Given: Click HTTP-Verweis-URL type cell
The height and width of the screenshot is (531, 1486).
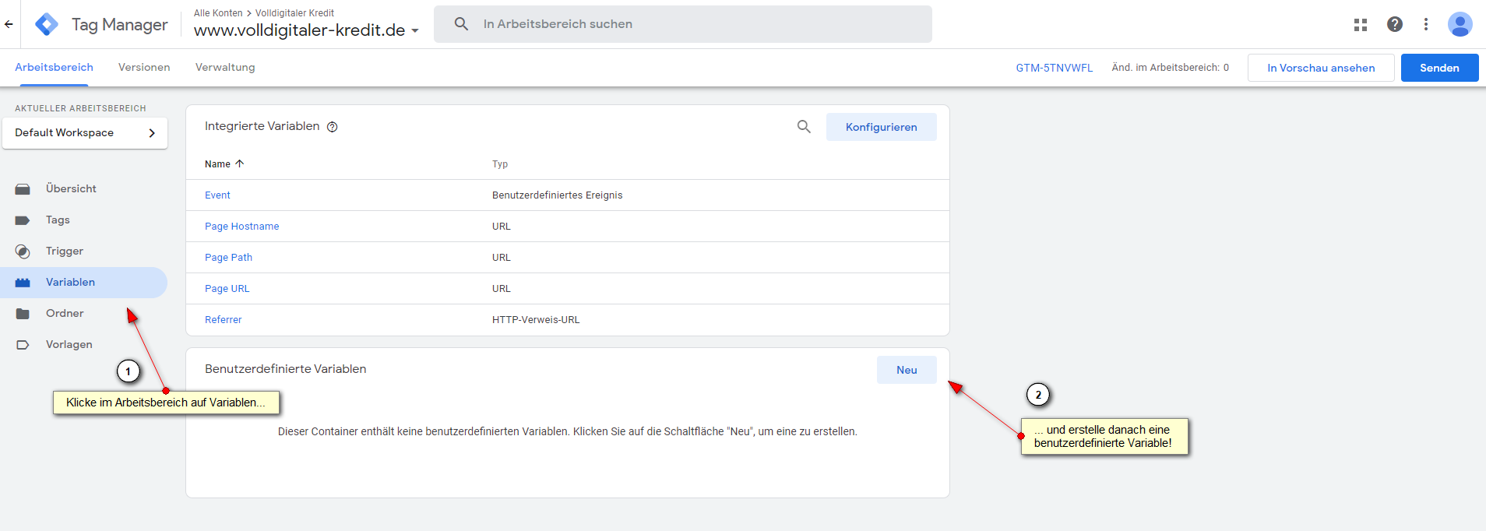Looking at the screenshot, I should point(536,320).
